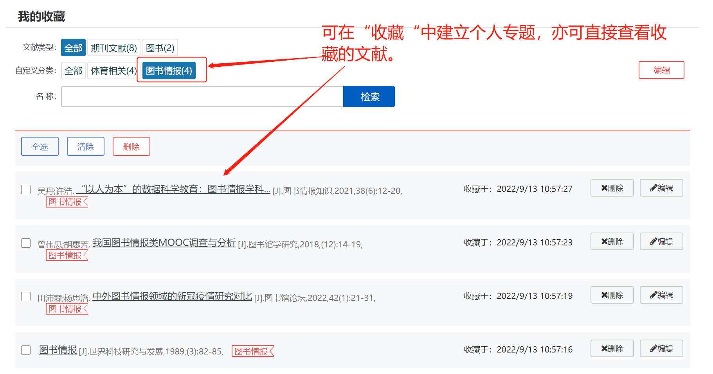Check the box for 吴丹;许浩 article

pyautogui.click(x=26, y=190)
